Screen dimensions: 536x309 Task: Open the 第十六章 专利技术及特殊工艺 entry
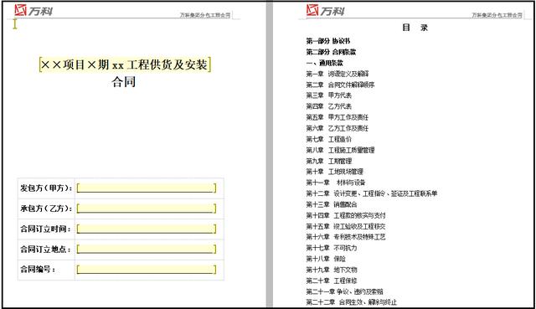point(346,237)
